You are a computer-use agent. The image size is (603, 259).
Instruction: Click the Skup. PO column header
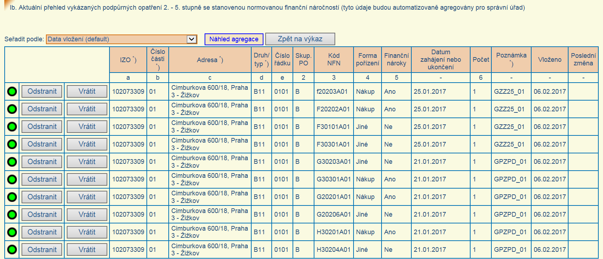(303, 60)
